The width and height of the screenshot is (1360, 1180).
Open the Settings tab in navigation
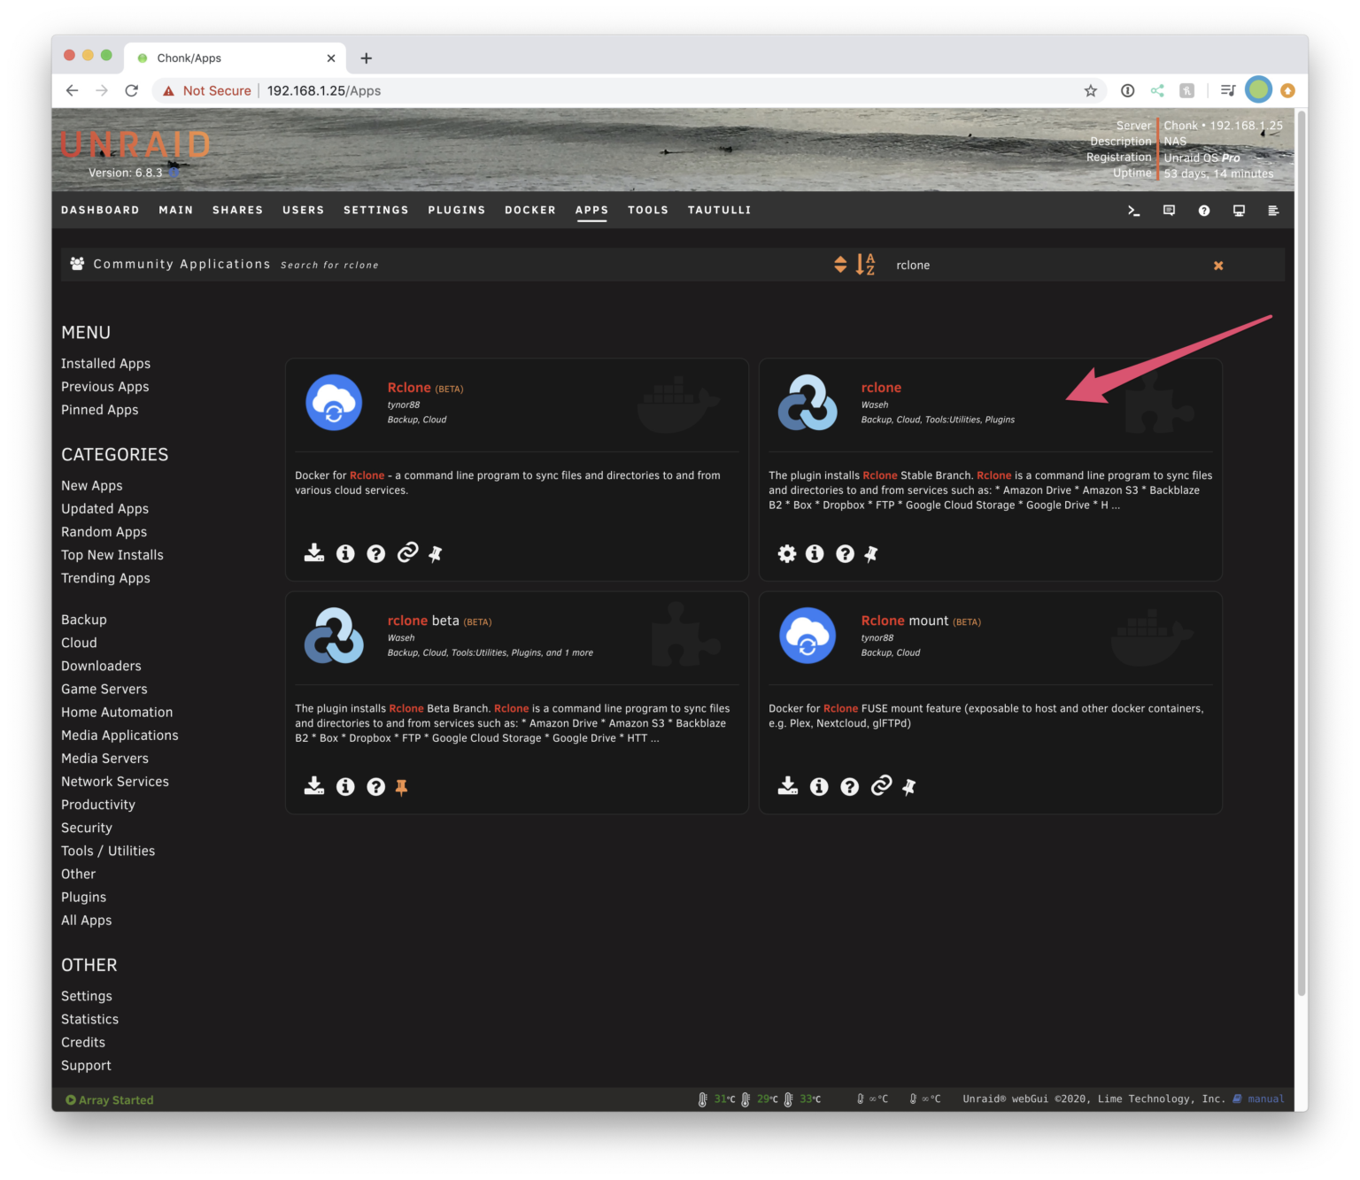point(376,210)
